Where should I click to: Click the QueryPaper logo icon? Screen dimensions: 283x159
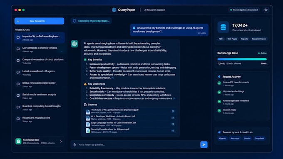pyautogui.click(x=114, y=10)
